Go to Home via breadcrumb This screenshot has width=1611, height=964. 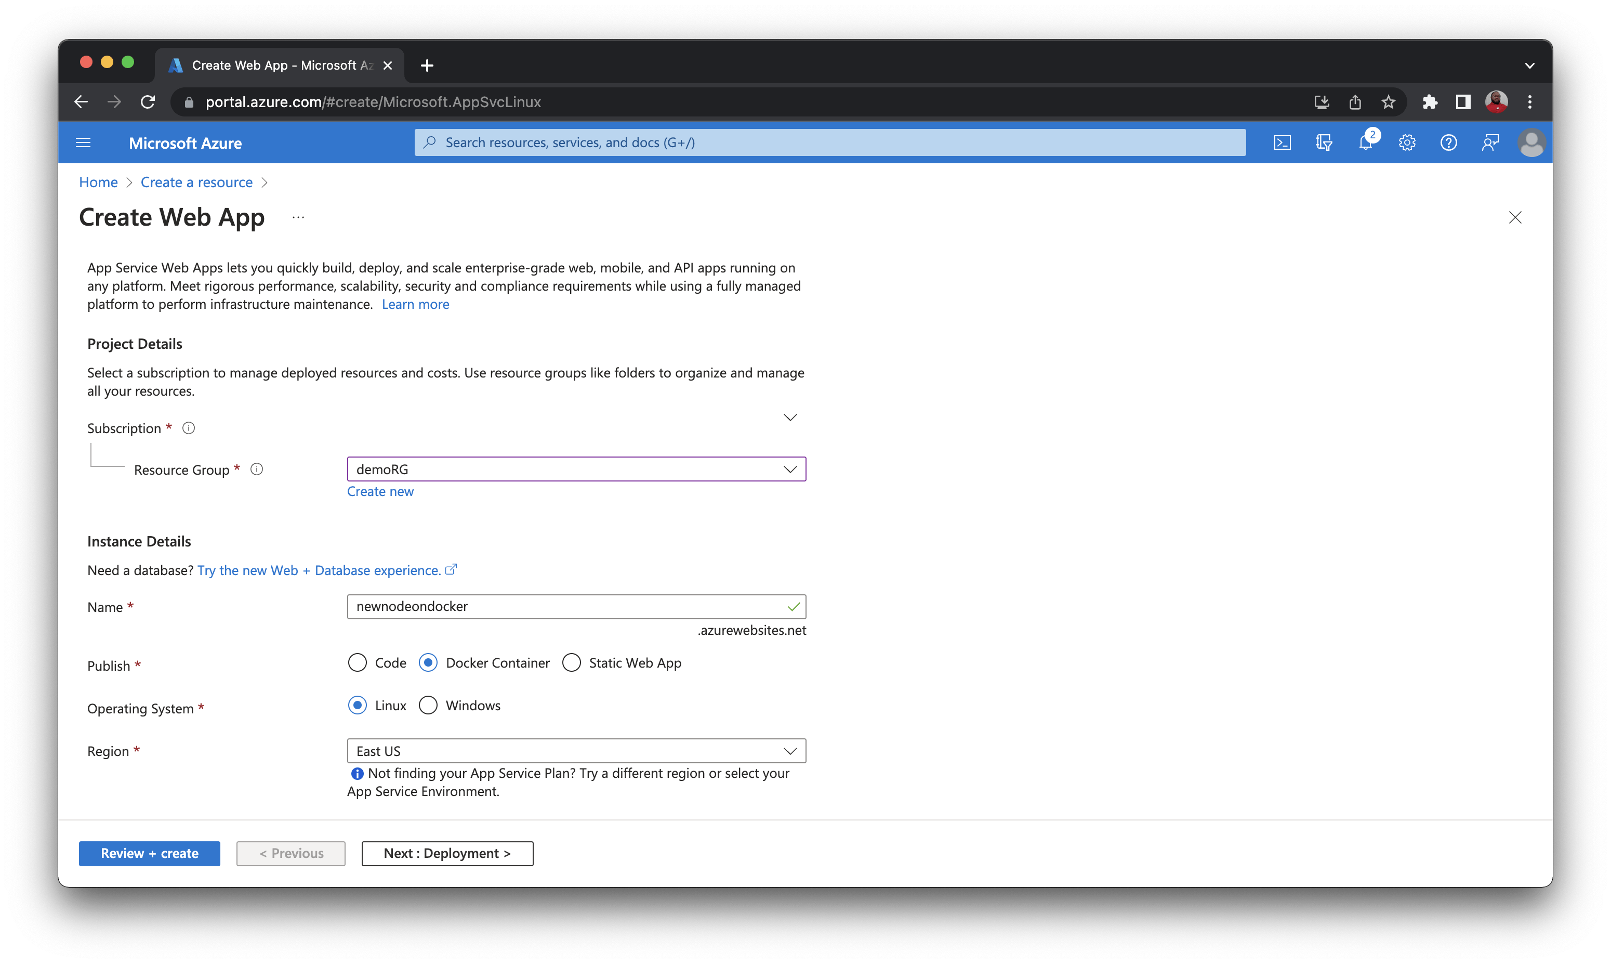[x=98, y=182]
